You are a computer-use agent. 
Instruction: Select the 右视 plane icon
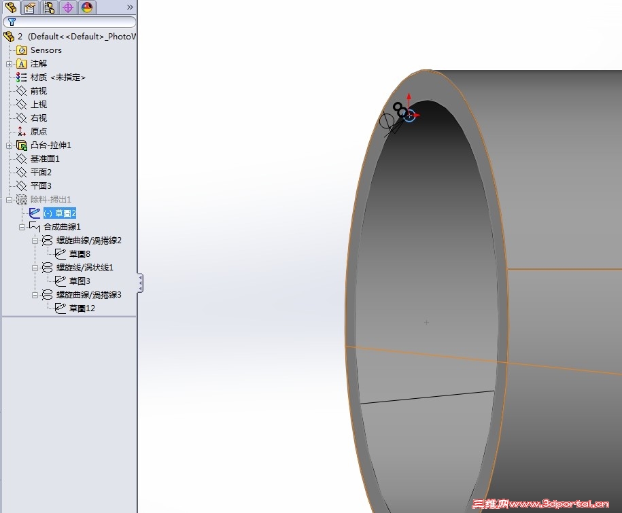tap(22, 118)
